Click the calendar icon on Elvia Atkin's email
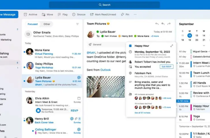The width and height of the screenshot is (210, 138). click(79, 98)
